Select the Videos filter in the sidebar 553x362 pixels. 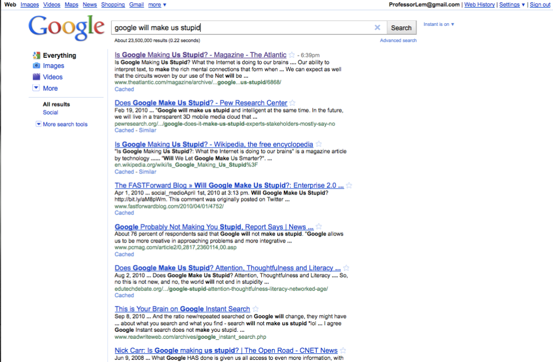52,76
